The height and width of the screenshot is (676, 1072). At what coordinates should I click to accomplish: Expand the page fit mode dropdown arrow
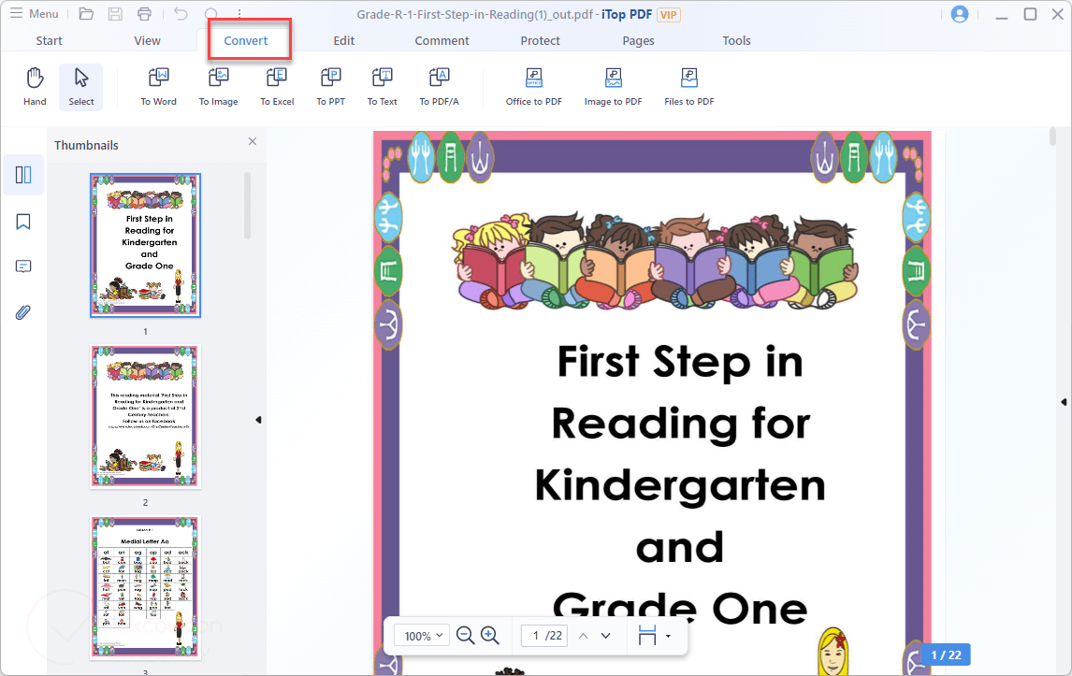(668, 637)
